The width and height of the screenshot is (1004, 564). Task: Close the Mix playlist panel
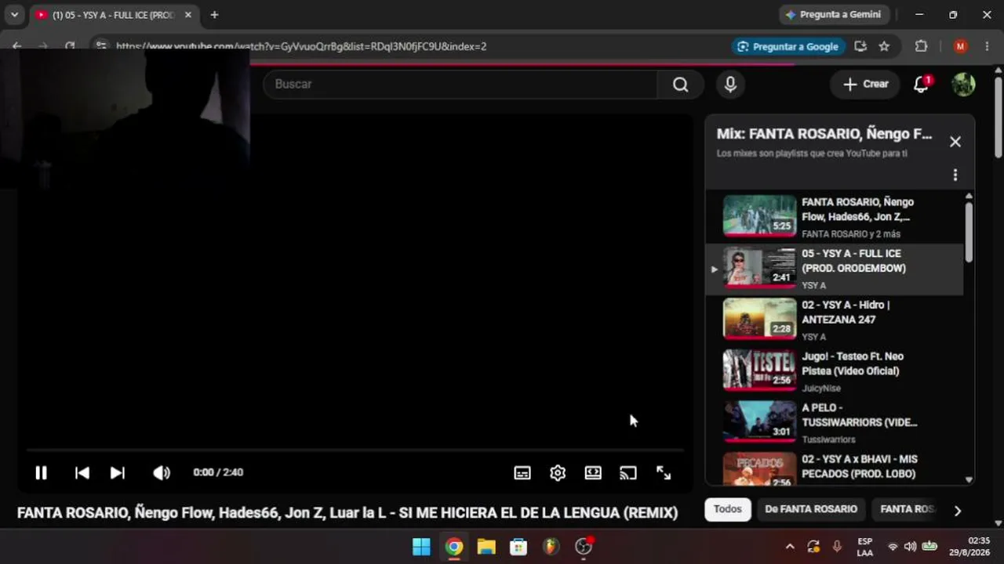point(955,142)
